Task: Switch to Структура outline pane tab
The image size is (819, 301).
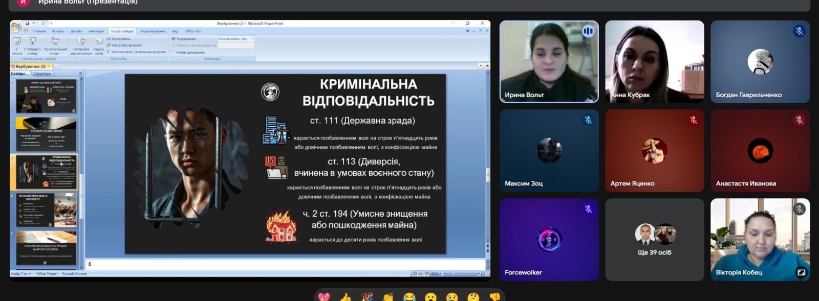Action: point(42,74)
